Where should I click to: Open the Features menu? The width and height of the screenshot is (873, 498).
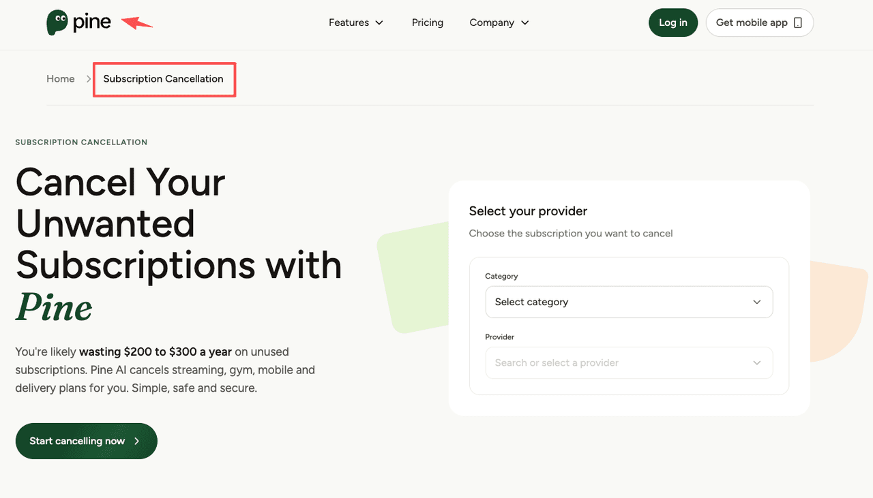(x=349, y=22)
